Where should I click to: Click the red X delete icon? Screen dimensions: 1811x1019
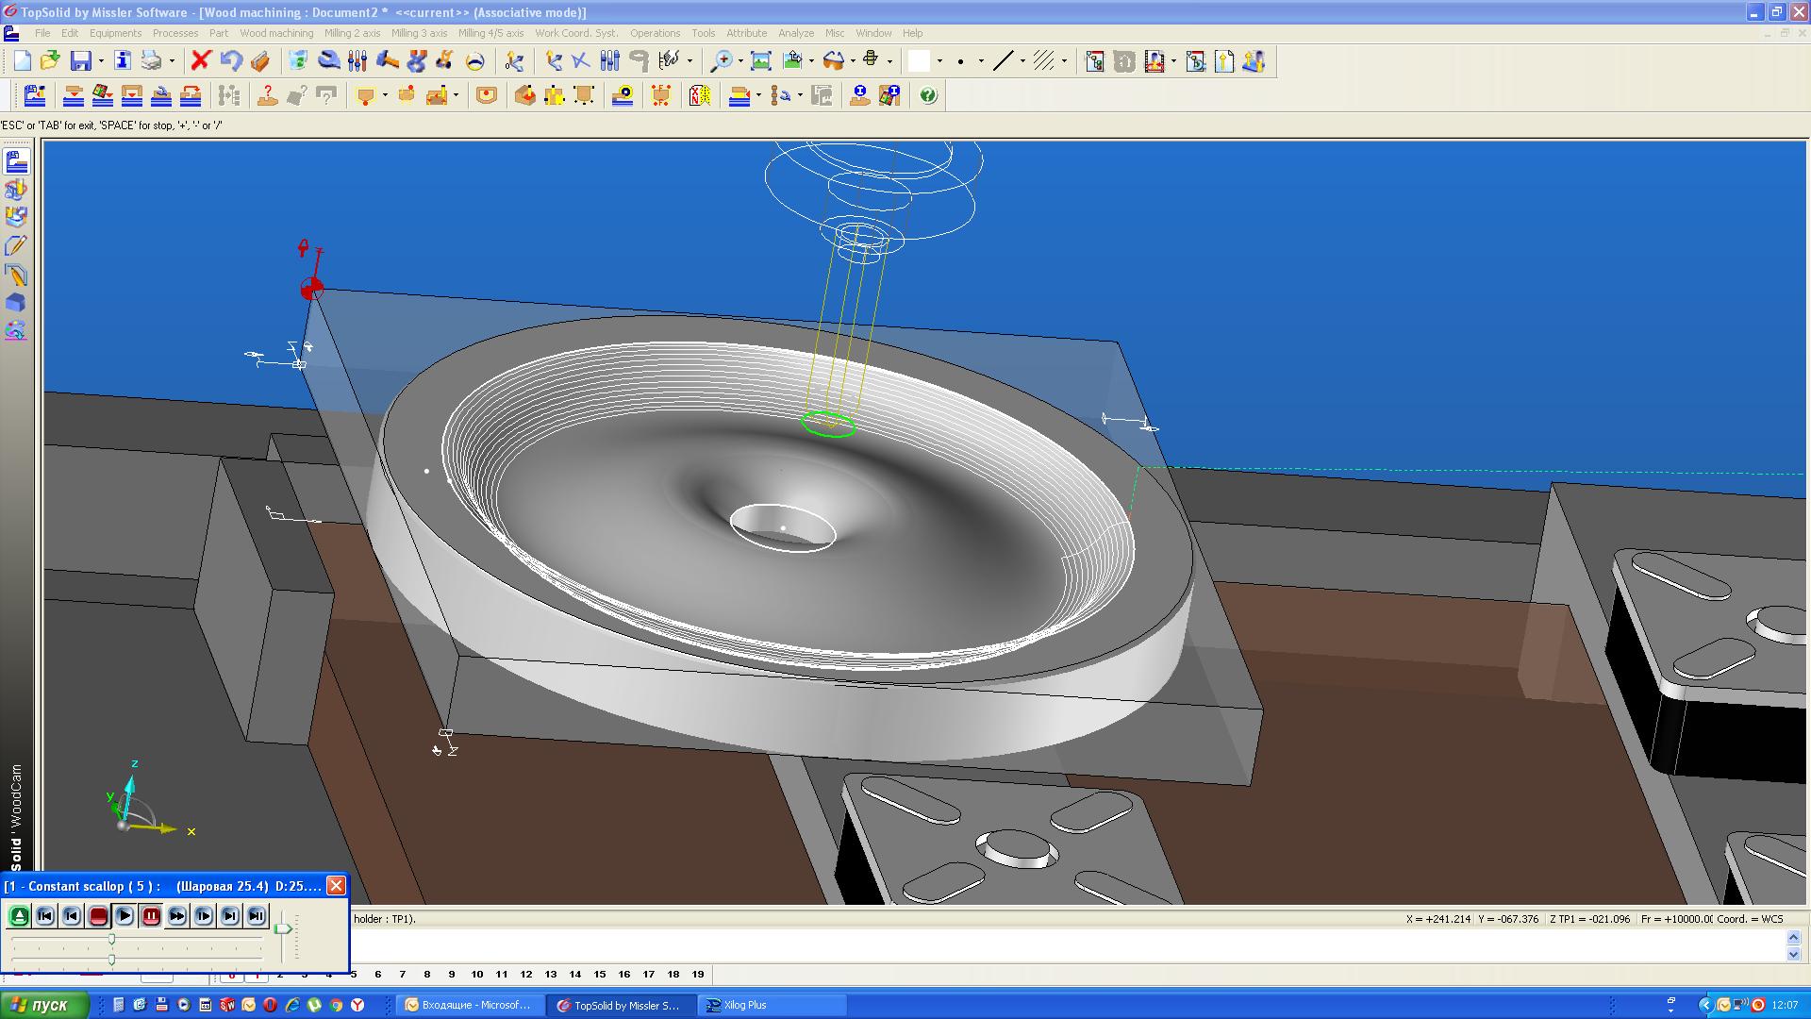(x=200, y=61)
